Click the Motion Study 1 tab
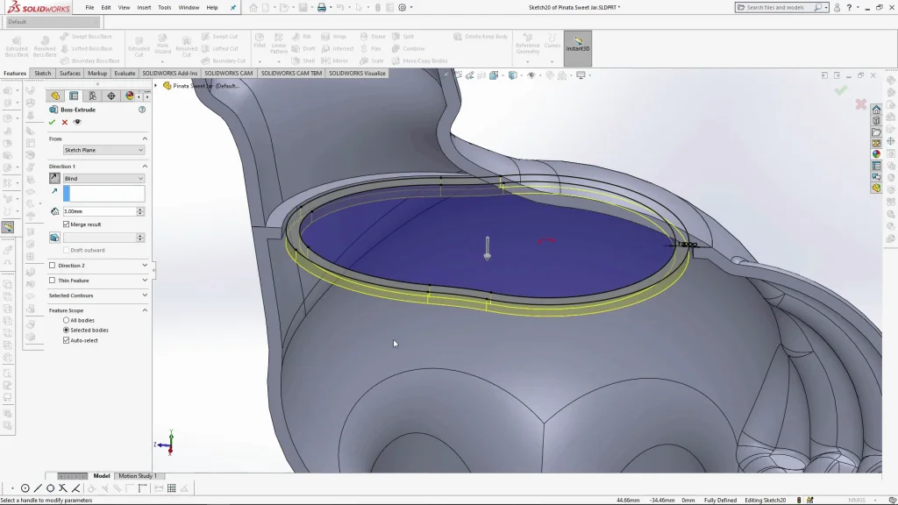Image resolution: width=898 pixels, height=505 pixels. pyautogui.click(x=137, y=476)
